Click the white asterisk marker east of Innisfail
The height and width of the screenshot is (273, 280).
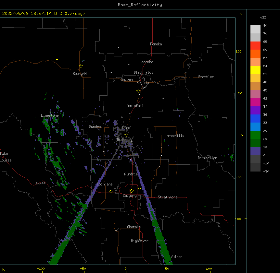click(163, 98)
